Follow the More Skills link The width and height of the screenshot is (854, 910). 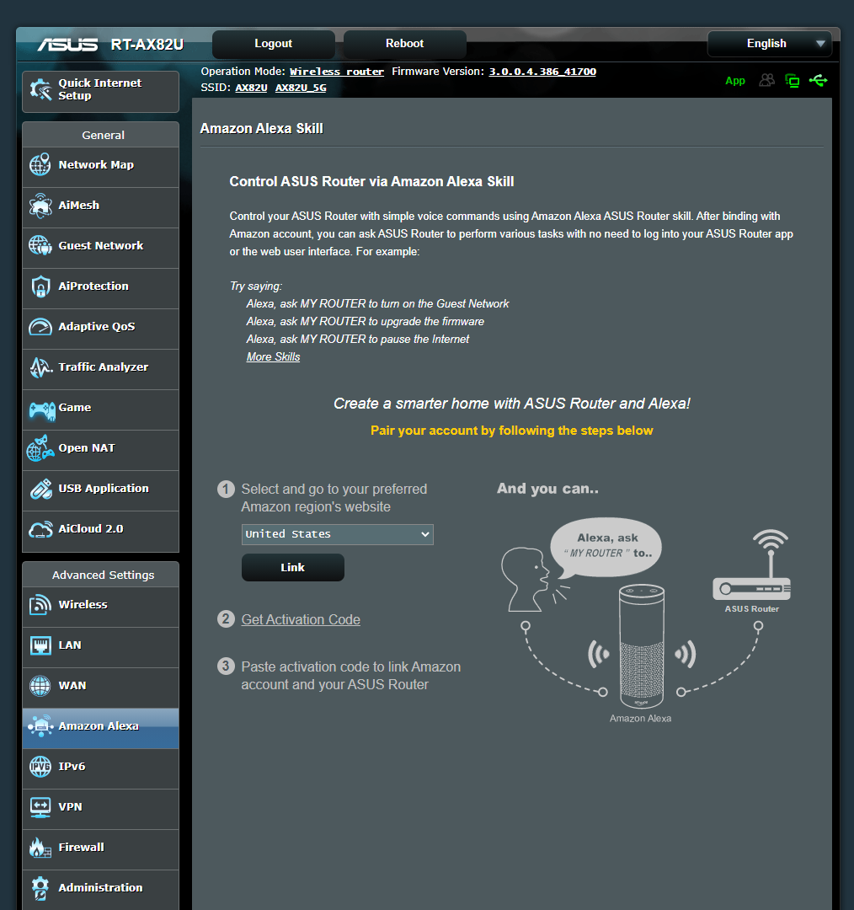click(x=273, y=357)
